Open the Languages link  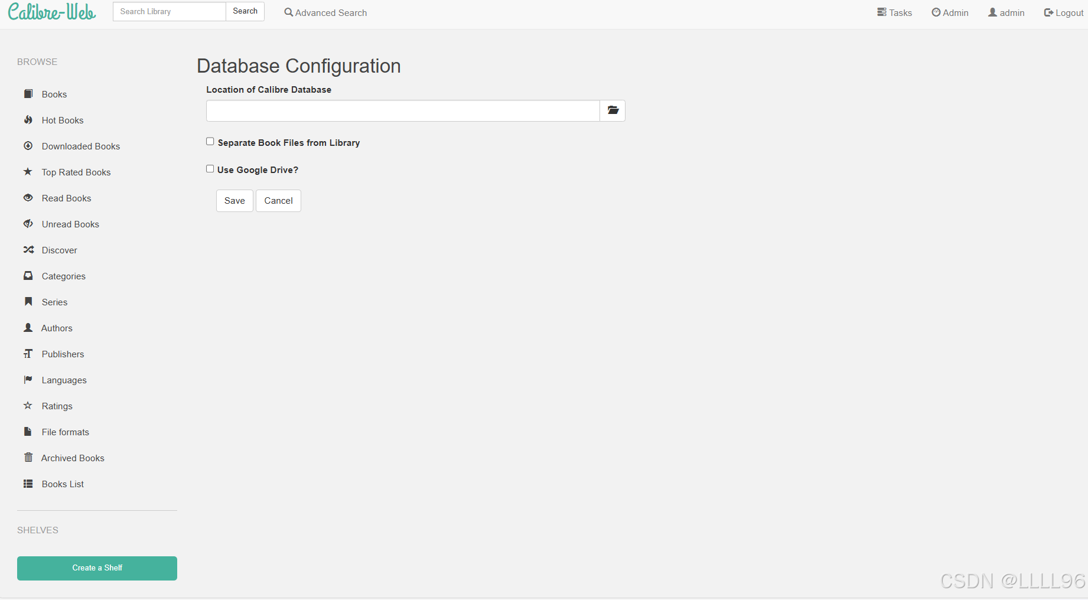(x=64, y=380)
